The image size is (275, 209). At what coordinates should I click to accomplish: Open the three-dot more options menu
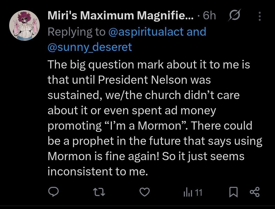pos(259,16)
